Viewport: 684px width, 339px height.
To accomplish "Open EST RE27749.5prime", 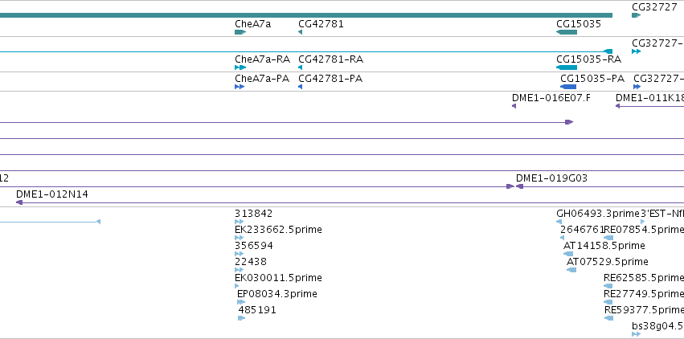I will point(608,302).
